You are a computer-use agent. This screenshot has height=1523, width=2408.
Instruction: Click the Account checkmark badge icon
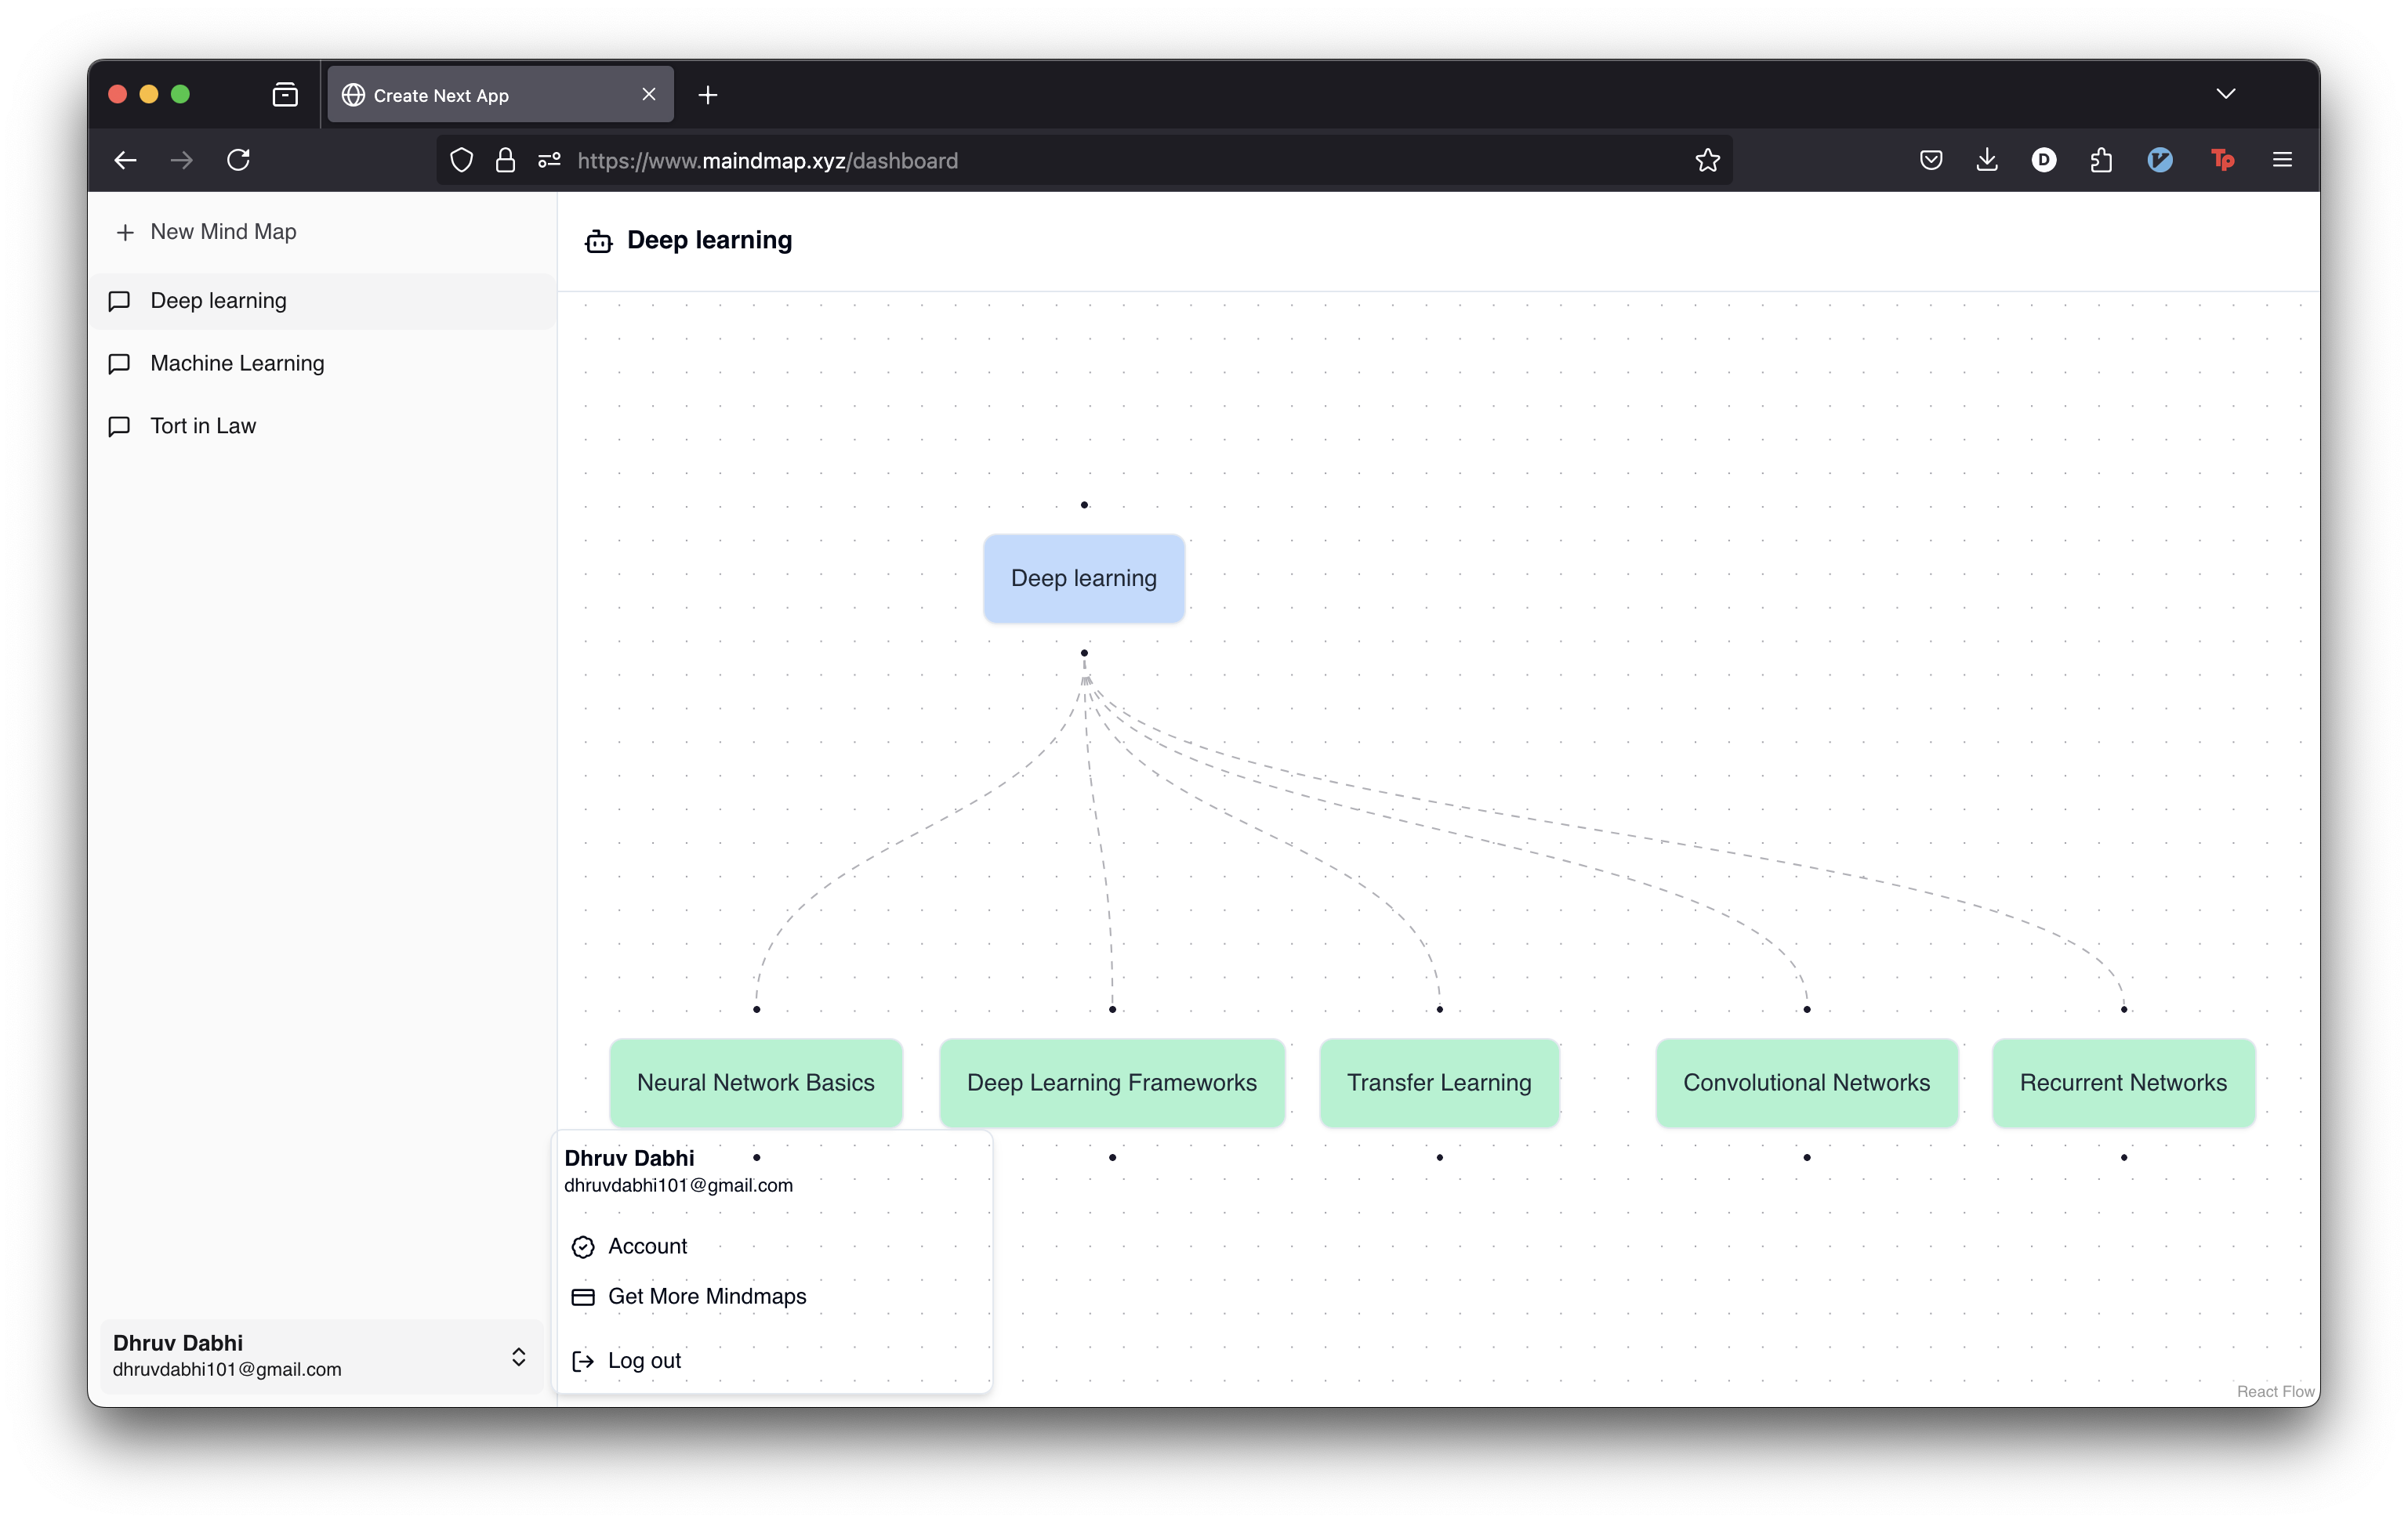pos(583,1247)
